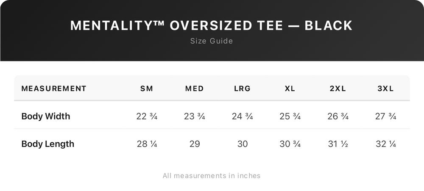The image size is (424, 191).
Task: Select 2XL body length value 31 ½
Action: click(338, 144)
